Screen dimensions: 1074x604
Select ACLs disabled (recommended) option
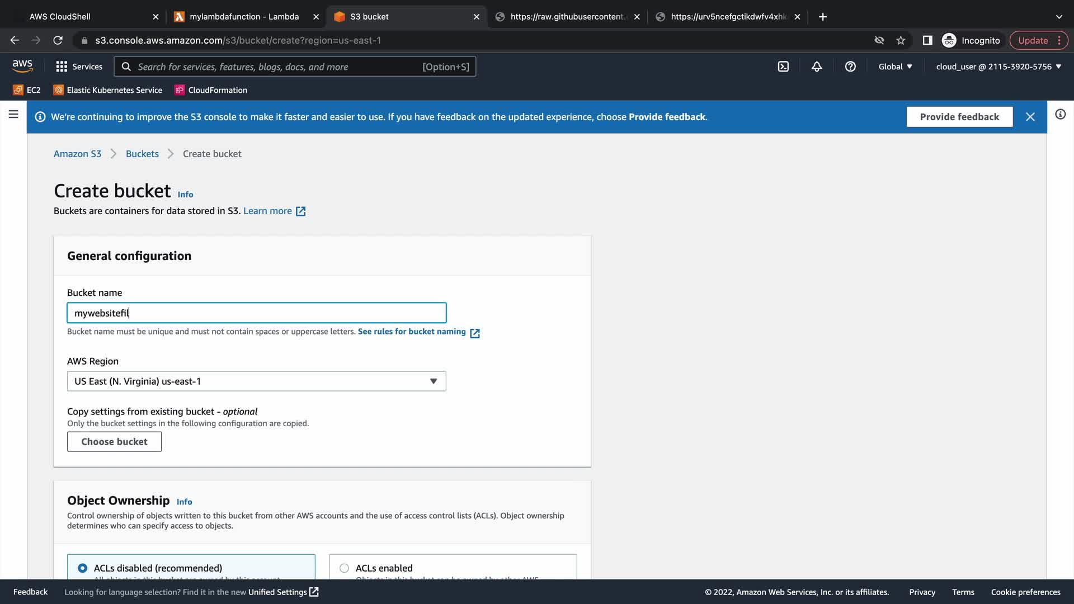[83, 568]
